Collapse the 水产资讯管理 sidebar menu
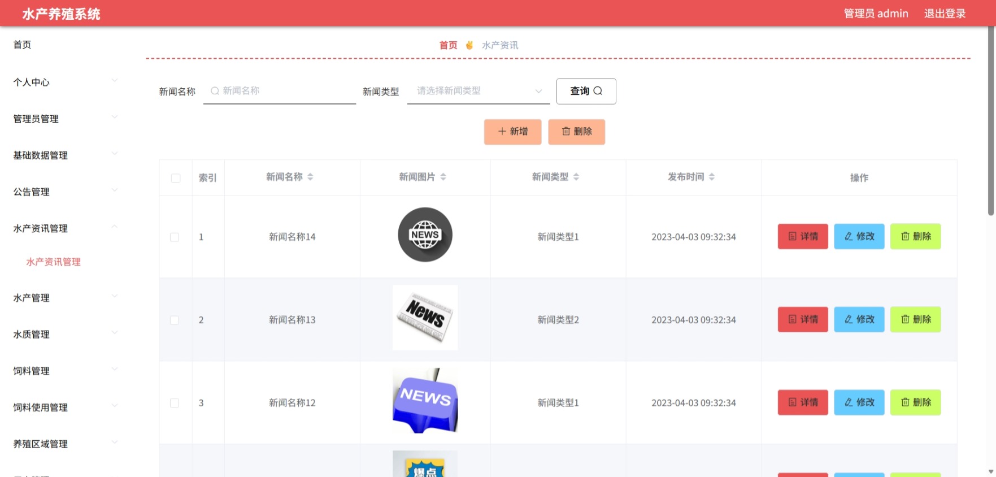Viewport: 996px width, 477px height. [x=66, y=228]
